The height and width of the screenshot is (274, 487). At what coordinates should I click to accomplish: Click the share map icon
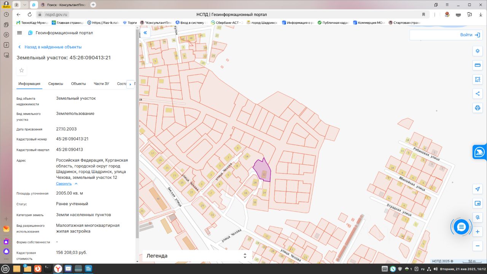pyautogui.click(x=477, y=94)
